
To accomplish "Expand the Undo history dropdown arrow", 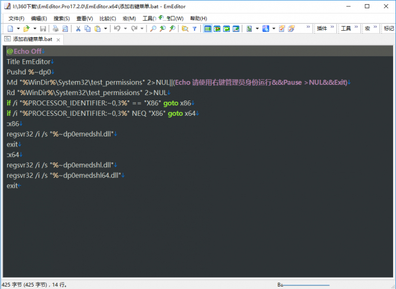I will pyautogui.click(x=125, y=28).
